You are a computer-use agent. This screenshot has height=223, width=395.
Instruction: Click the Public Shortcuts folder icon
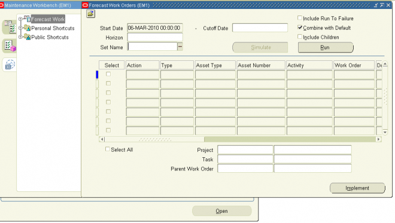27,37
